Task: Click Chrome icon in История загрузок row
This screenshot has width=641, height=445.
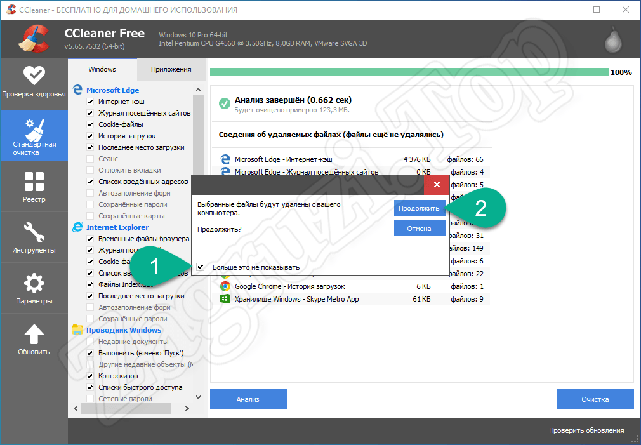Action: click(225, 286)
